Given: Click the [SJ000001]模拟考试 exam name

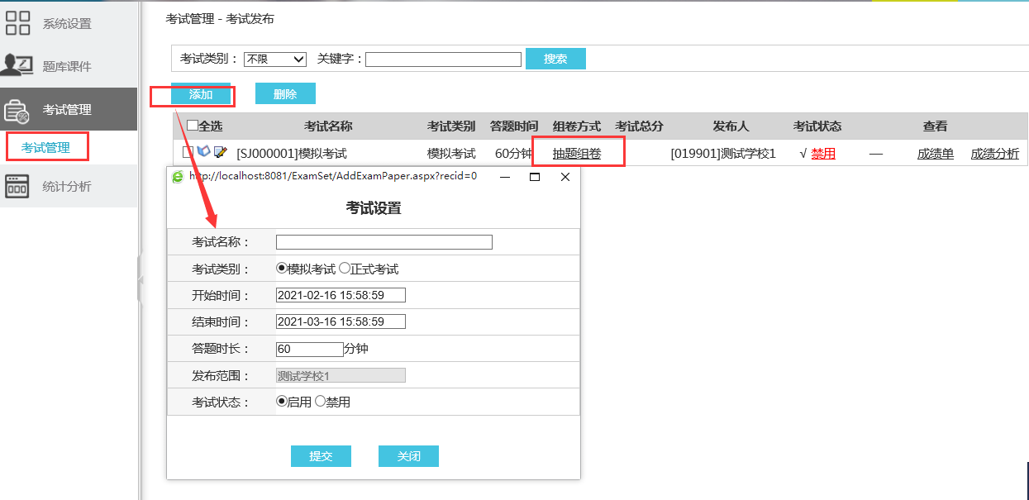Looking at the screenshot, I should (x=292, y=154).
